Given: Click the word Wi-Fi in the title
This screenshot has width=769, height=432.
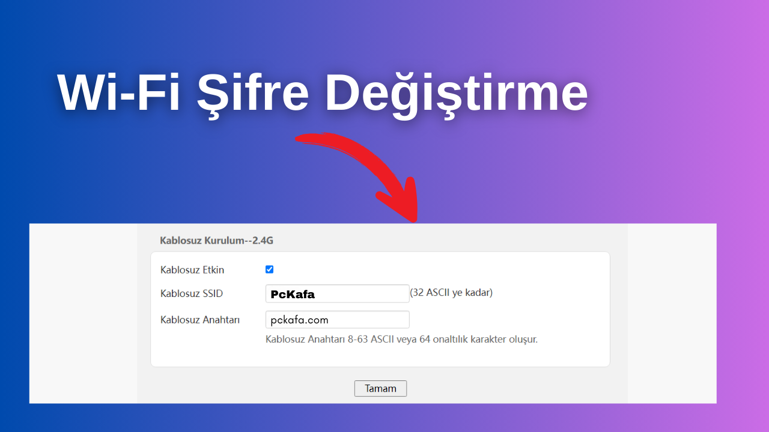Looking at the screenshot, I should pyautogui.click(x=119, y=93).
